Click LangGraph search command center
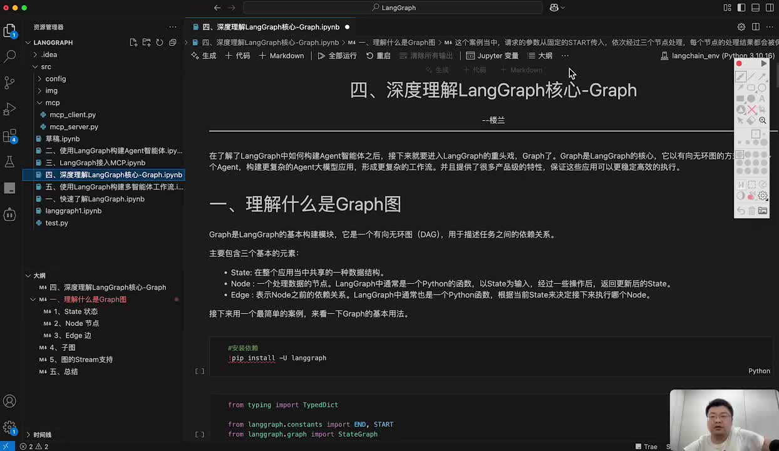 click(393, 8)
